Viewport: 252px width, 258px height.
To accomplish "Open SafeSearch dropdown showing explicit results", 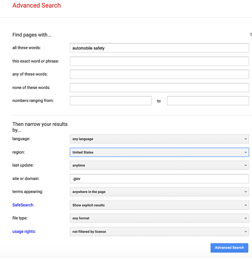I will point(159,205).
